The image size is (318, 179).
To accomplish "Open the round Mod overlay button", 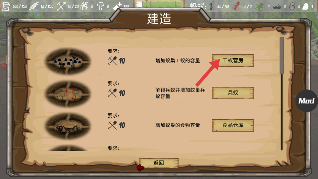I will tap(306, 101).
